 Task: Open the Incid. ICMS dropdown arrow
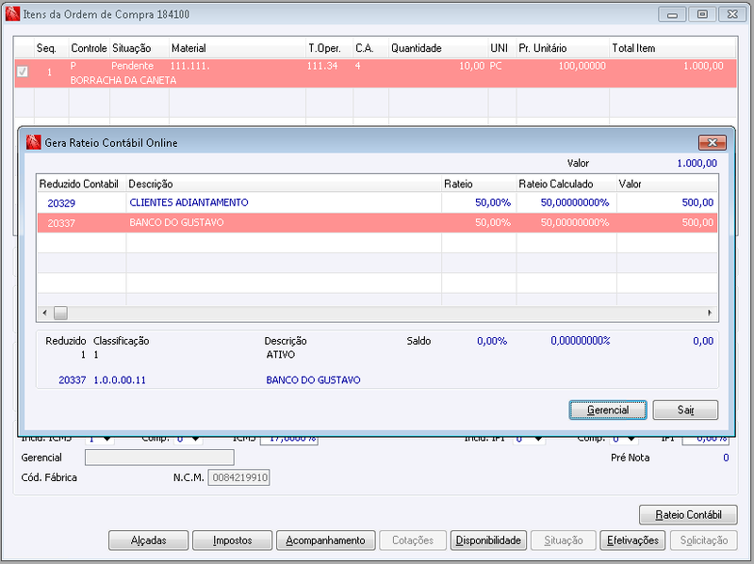click(107, 439)
